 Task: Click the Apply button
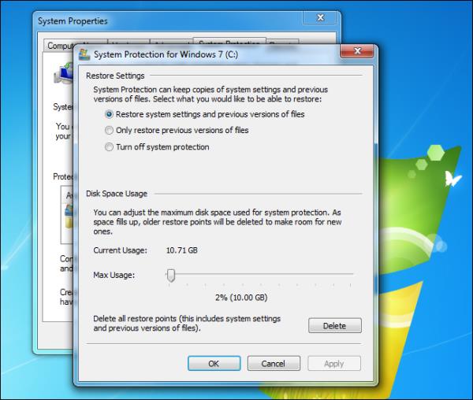pos(333,364)
